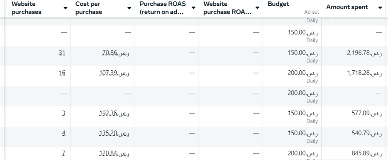Screen dimensions: 388x160
Task: Open Cost per purchase column dropdown arrow
Action: point(130,8)
